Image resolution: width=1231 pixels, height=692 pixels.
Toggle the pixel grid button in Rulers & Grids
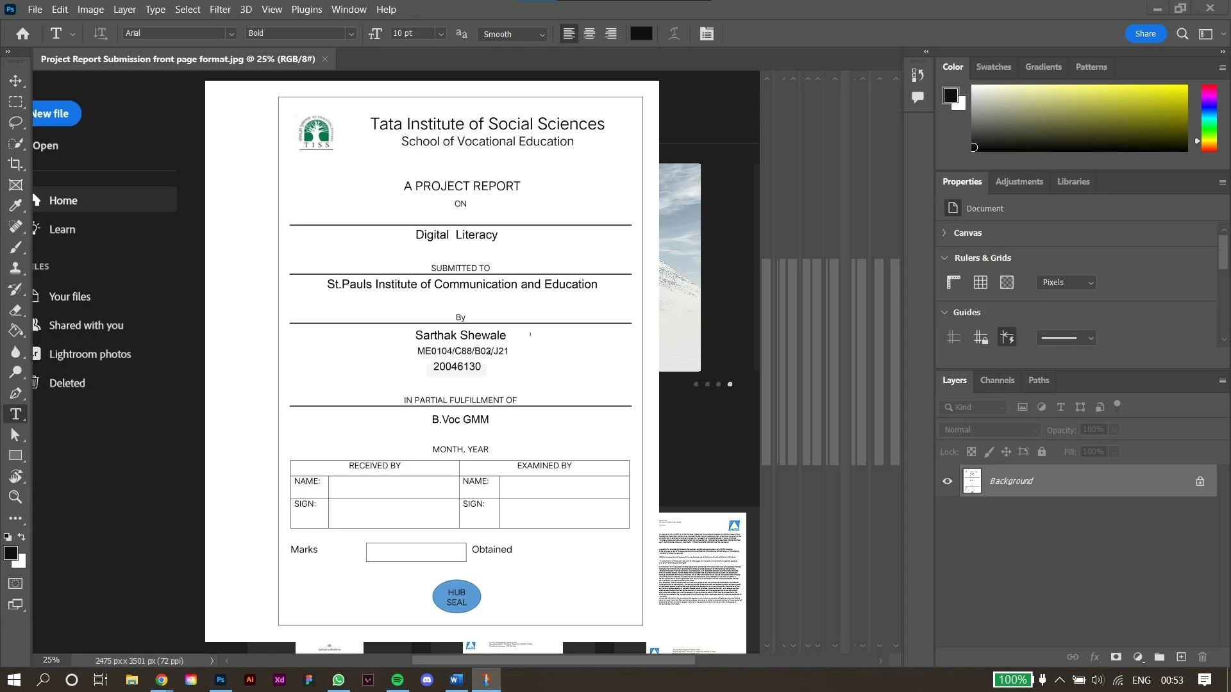pyautogui.click(x=1007, y=283)
